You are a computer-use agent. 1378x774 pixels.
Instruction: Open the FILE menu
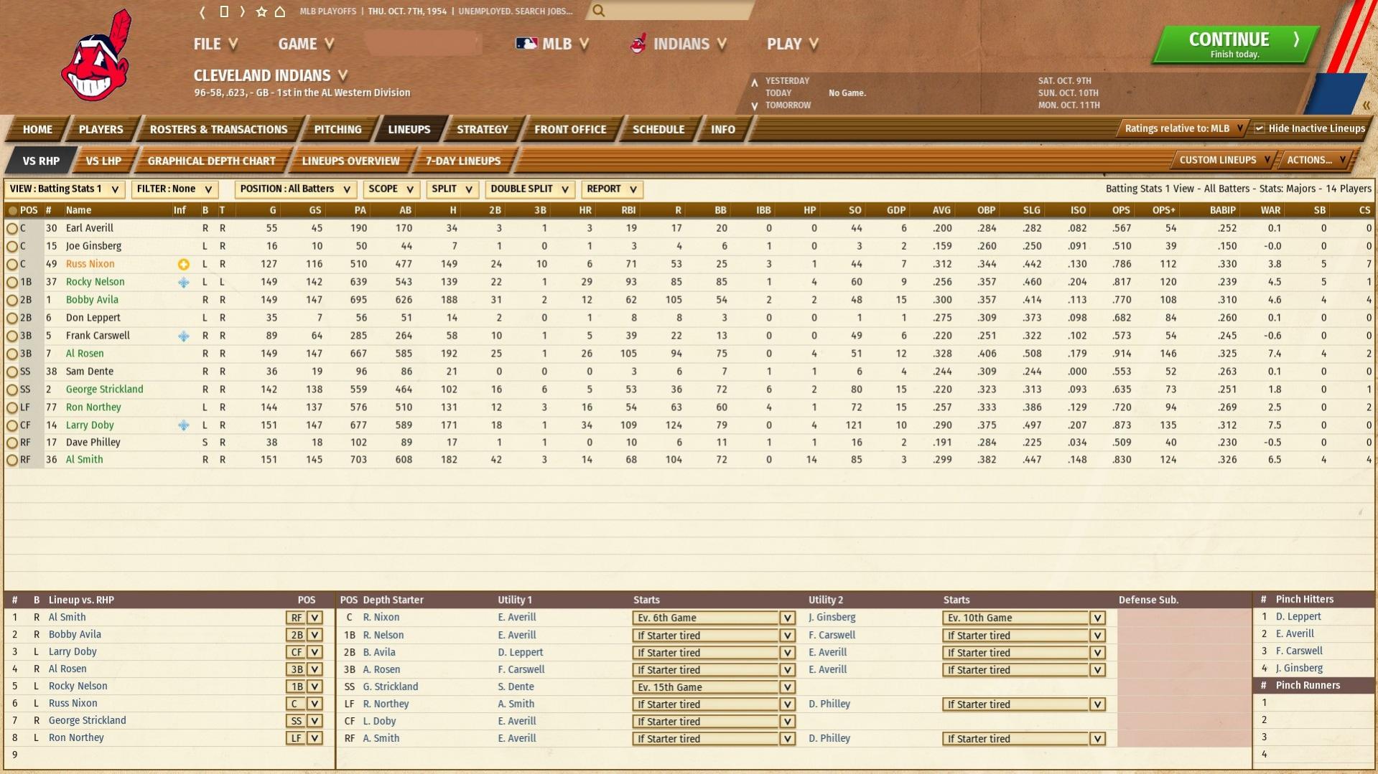pyautogui.click(x=215, y=44)
